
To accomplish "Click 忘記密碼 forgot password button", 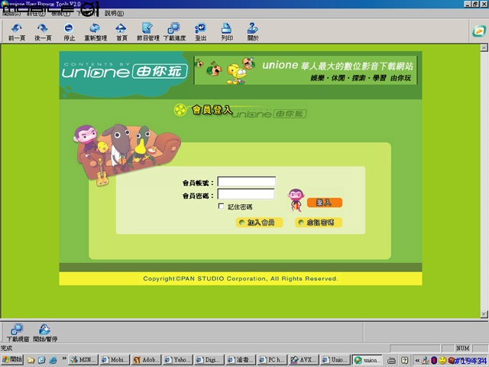I will pyautogui.click(x=319, y=222).
